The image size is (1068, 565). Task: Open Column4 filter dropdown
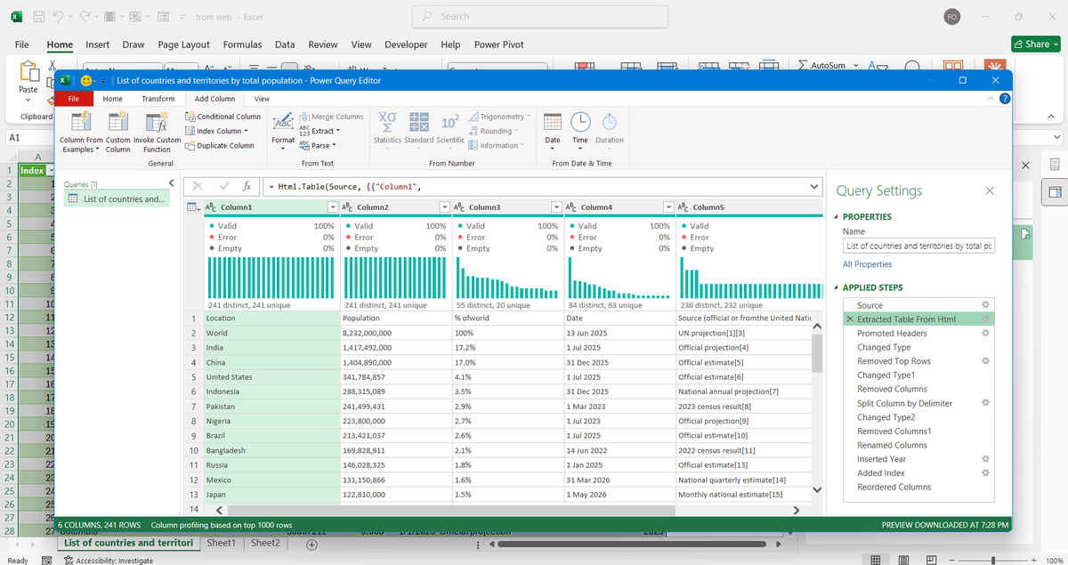667,207
